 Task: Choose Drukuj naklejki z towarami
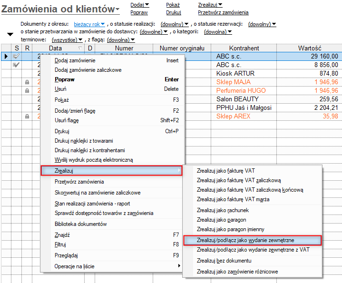pyautogui.click(x=112, y=141)
